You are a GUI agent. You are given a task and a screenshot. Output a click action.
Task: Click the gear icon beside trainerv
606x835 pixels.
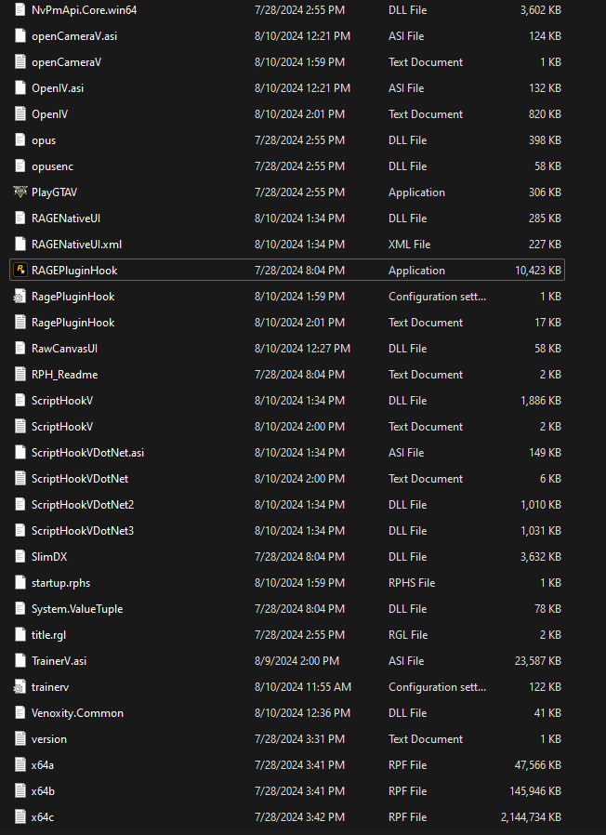[20, 687]
